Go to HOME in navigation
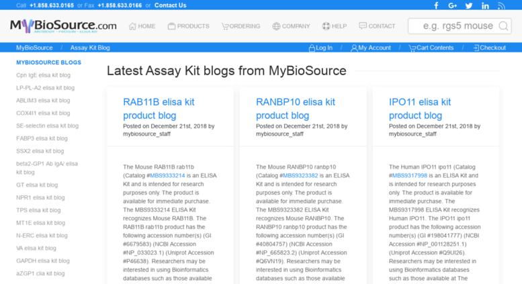The width and height of the screenshot is (522, 284). 142,26
